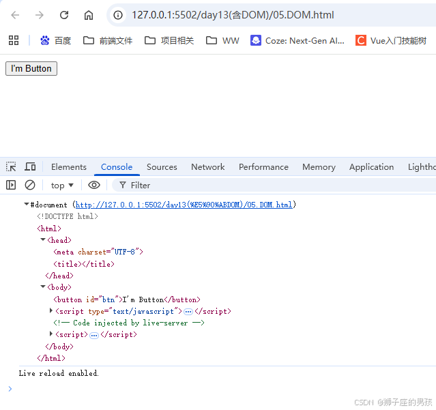Toggle the device toolbar icon

coord(30,166)
